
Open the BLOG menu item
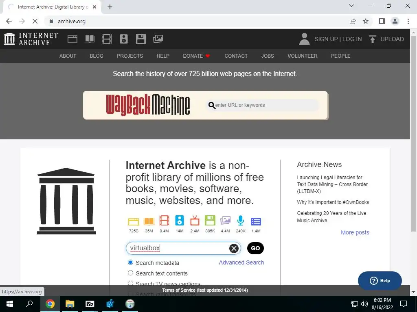pyautogui.click(x=97, y=56)
